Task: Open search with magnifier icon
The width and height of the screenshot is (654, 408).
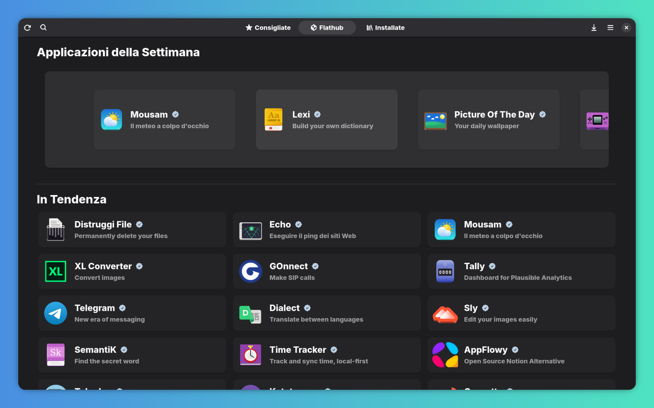Action: point(43,28)
